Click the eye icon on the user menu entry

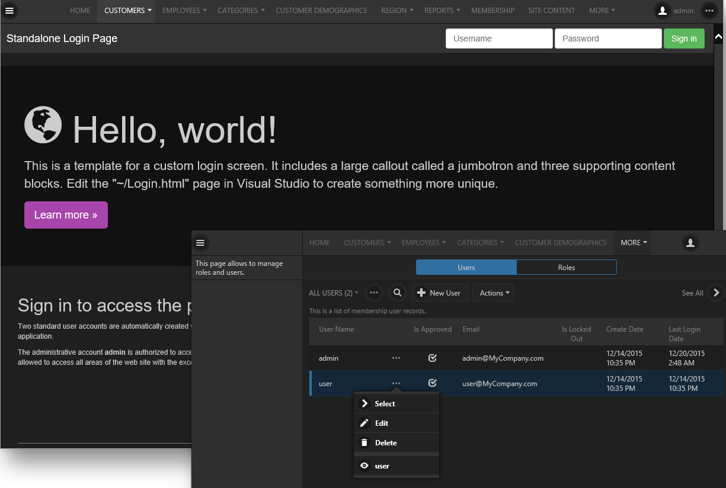tap(364, 465)
